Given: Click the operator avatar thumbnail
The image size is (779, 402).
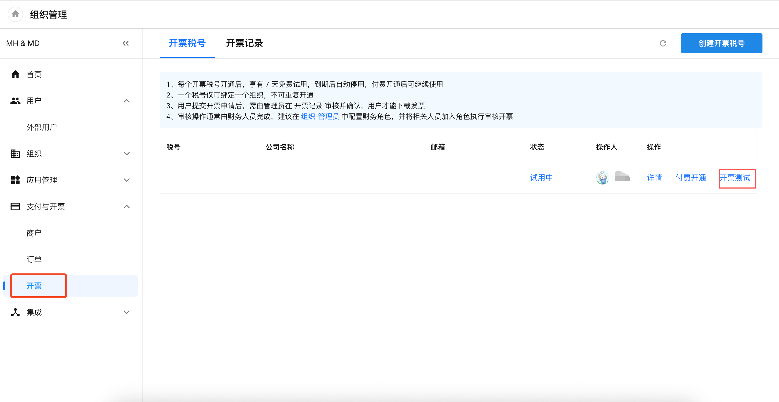Looking at the screenshot, I should pos(602,178).
